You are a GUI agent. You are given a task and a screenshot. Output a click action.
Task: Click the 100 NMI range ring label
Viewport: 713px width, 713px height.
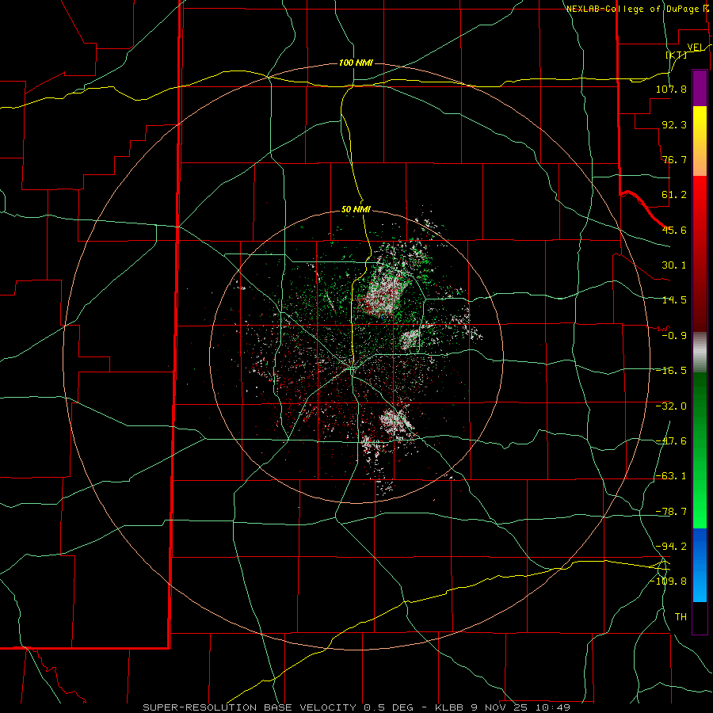pyautogui.click(x=356, y=63)
